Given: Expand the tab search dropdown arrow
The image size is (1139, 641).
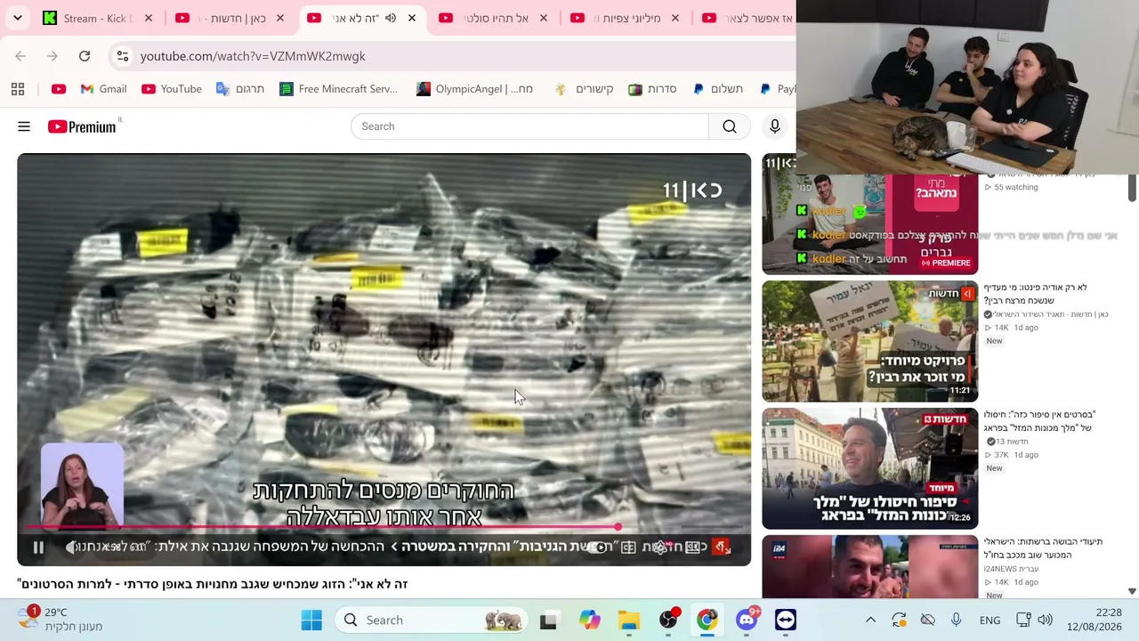Looking at the screenshot, I should 18,18.
